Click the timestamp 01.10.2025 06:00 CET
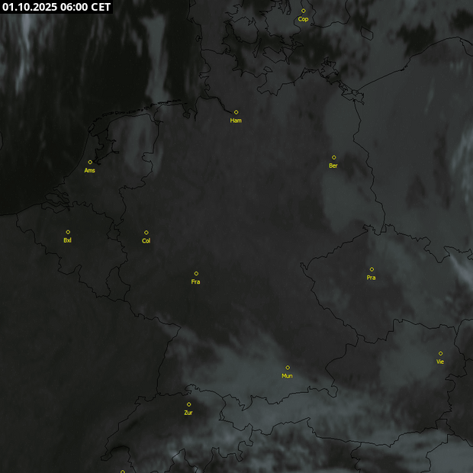Screen dimensions: 473x473 (56, 7)
